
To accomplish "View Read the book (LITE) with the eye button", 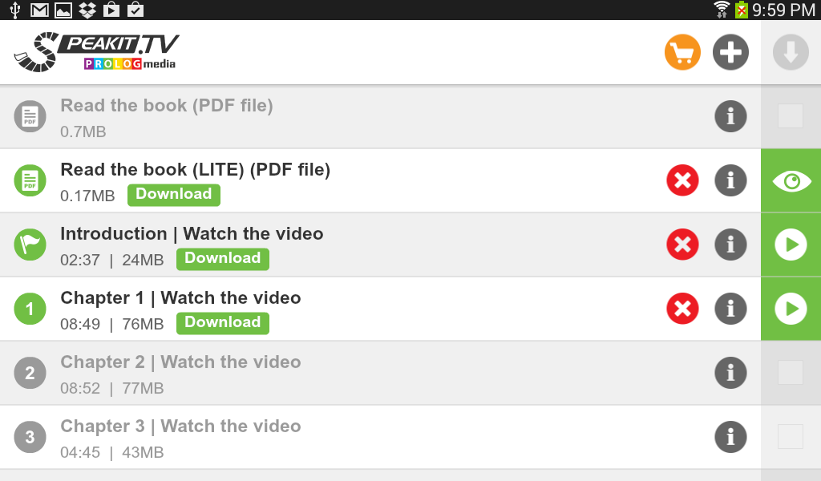I will [x=791, y=181].
